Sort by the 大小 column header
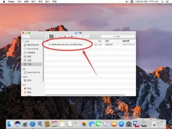This screenshot has height=129, width=172. click(x=100, y=41)
